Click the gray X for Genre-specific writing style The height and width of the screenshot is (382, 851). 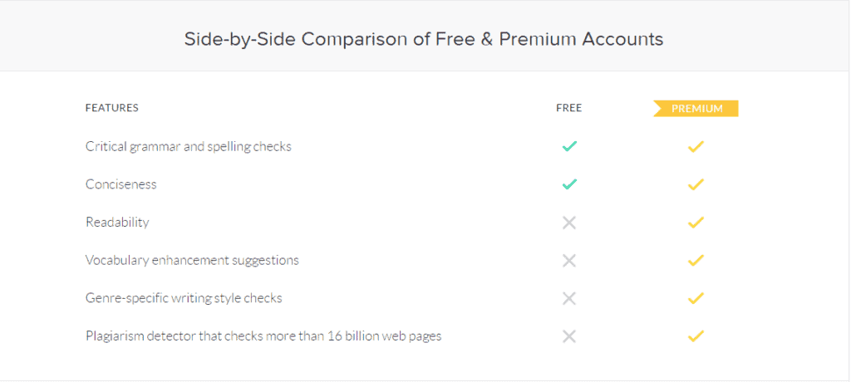[569, 298]
